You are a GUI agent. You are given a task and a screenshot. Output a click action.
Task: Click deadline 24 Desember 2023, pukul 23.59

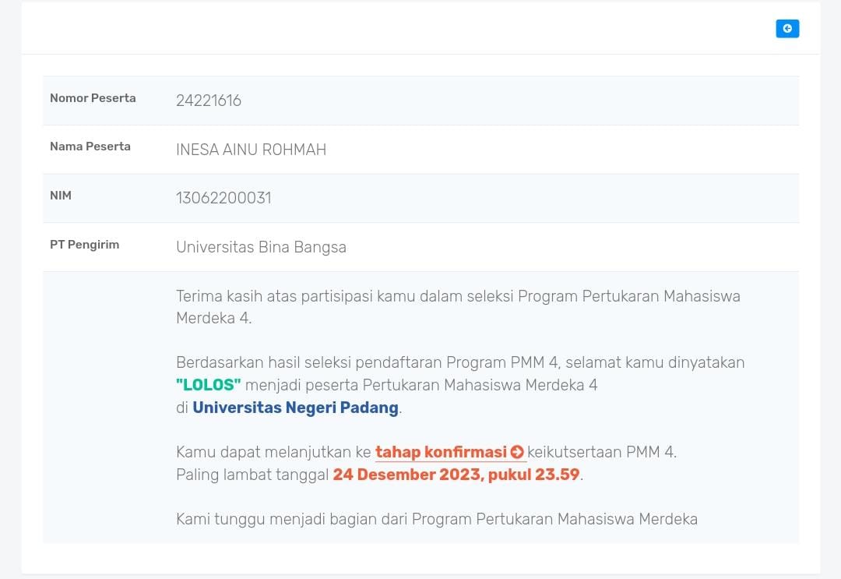click(456, 475)
